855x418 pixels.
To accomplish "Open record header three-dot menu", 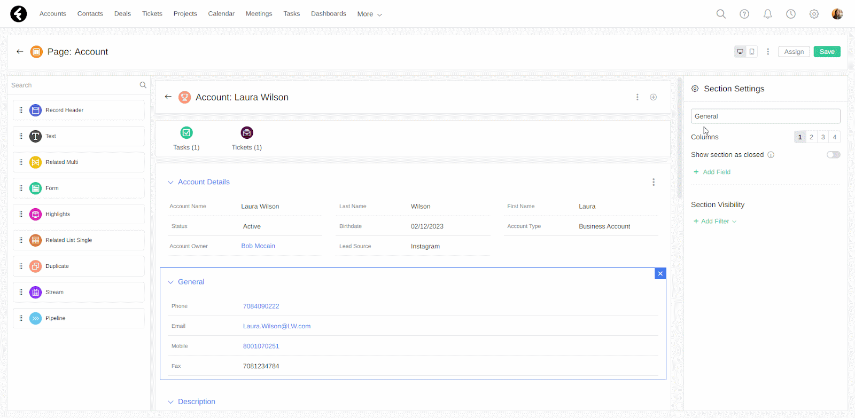I will pos(637,97).
